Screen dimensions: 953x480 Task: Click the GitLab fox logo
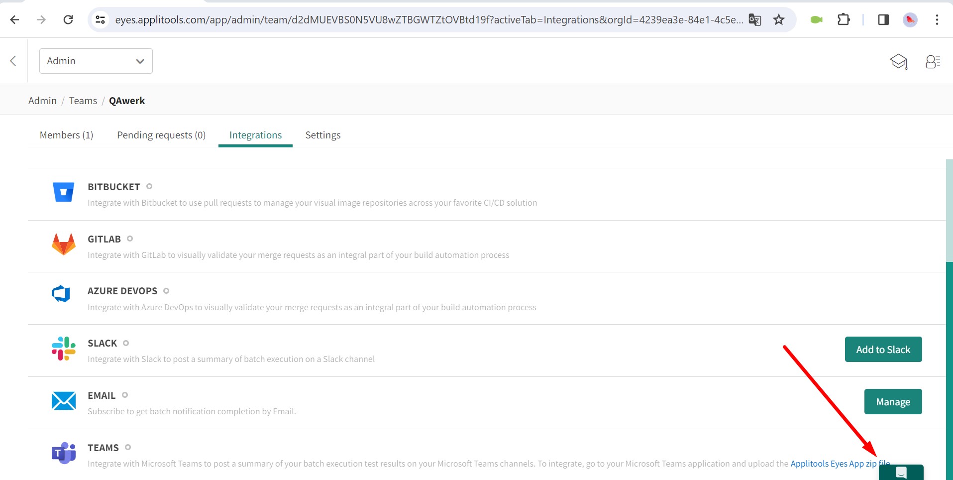click(64, 244)
